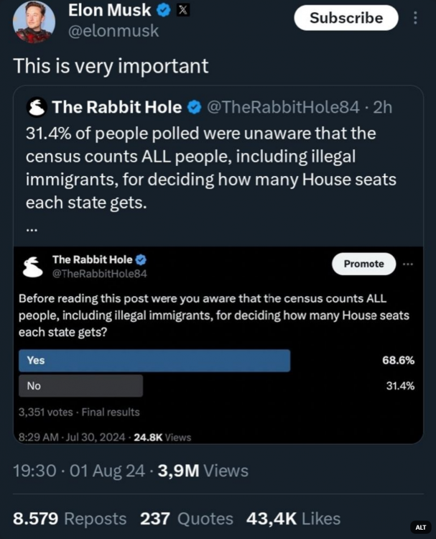Open the poll post's three-dot options

pyautogui.click(x=408, y=264)
